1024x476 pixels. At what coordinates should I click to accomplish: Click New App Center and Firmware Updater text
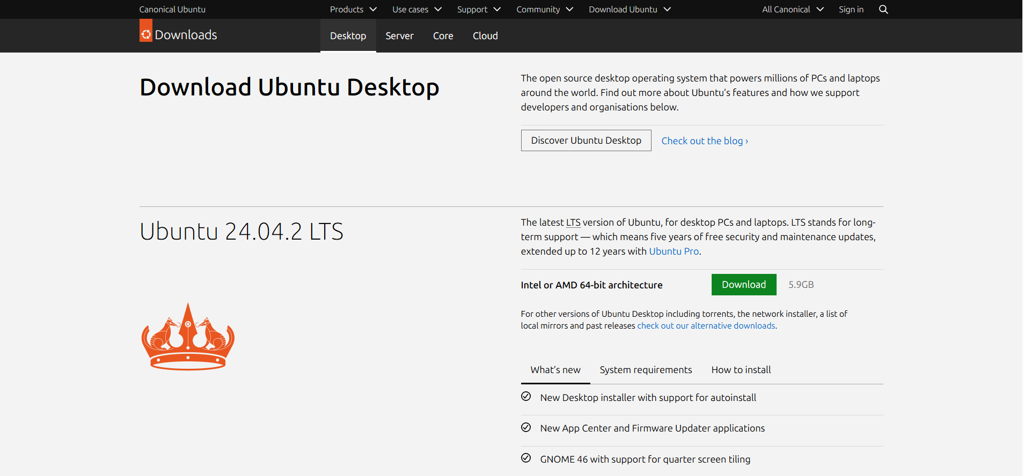[x=653, y=428]
